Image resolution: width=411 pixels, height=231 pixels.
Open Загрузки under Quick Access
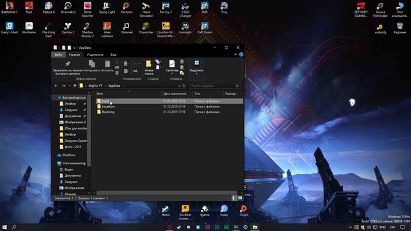click(71, 110)
